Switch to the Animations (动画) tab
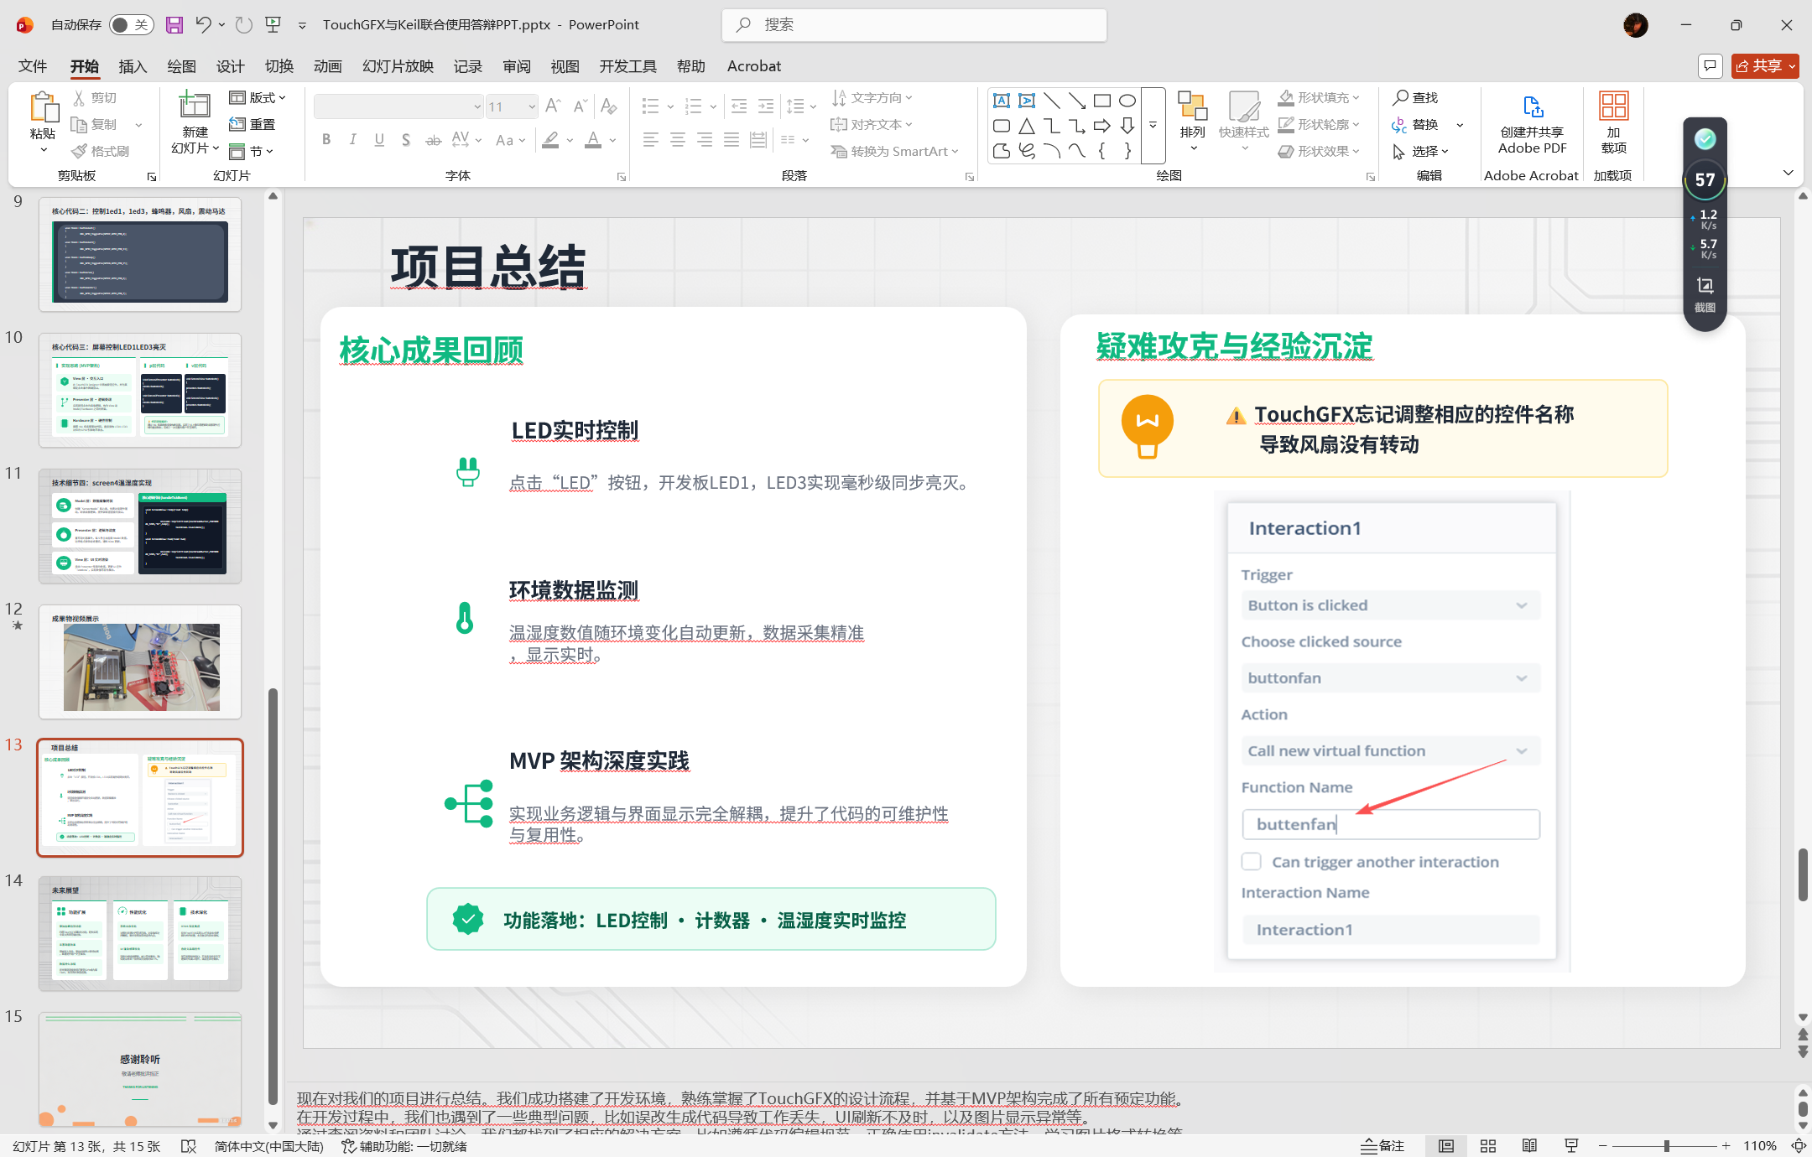 pyautogui.click(x=327, y=66)
